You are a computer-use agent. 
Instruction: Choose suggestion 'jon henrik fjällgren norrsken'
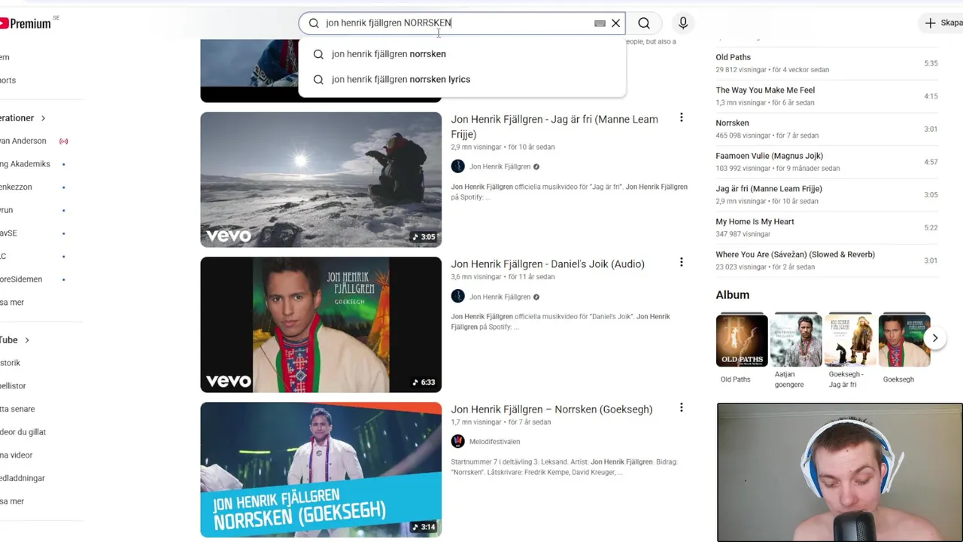coord(462,54)
